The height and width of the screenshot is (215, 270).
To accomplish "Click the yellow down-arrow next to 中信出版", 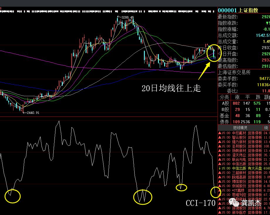I will point(219,168).
